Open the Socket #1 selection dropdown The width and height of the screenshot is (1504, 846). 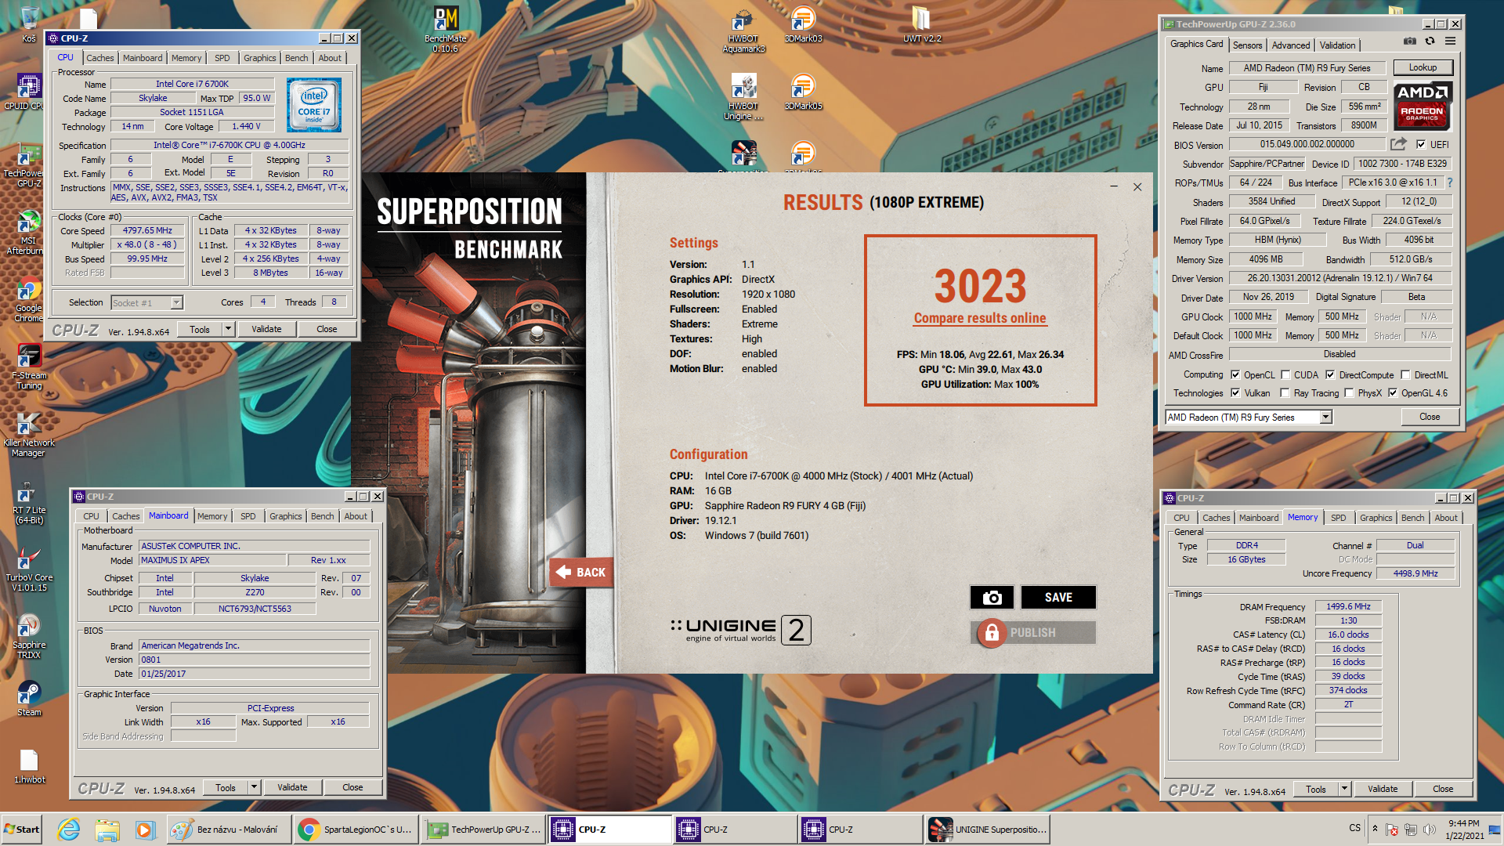point(146,302)
